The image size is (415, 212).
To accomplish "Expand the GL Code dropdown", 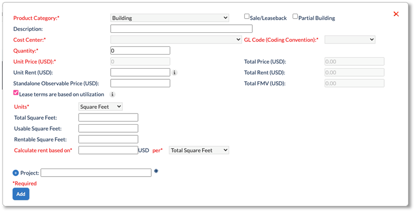I will [x=350, y=40].
